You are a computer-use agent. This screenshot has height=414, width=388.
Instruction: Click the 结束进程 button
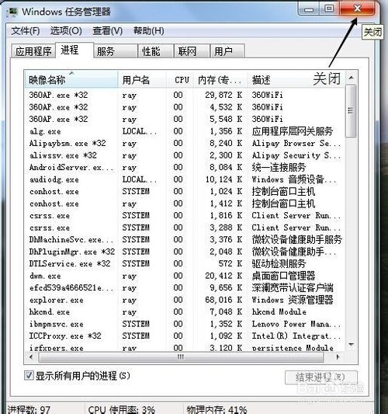tap(321, 377)
